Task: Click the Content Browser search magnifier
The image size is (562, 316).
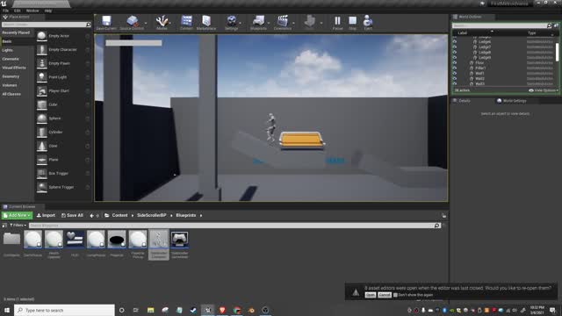Action: [x=436, y=226]
